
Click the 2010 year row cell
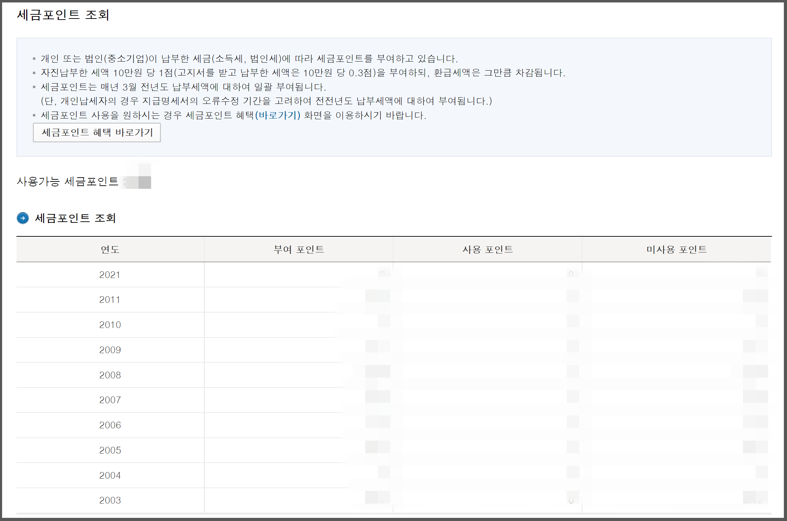pos(110,325)
